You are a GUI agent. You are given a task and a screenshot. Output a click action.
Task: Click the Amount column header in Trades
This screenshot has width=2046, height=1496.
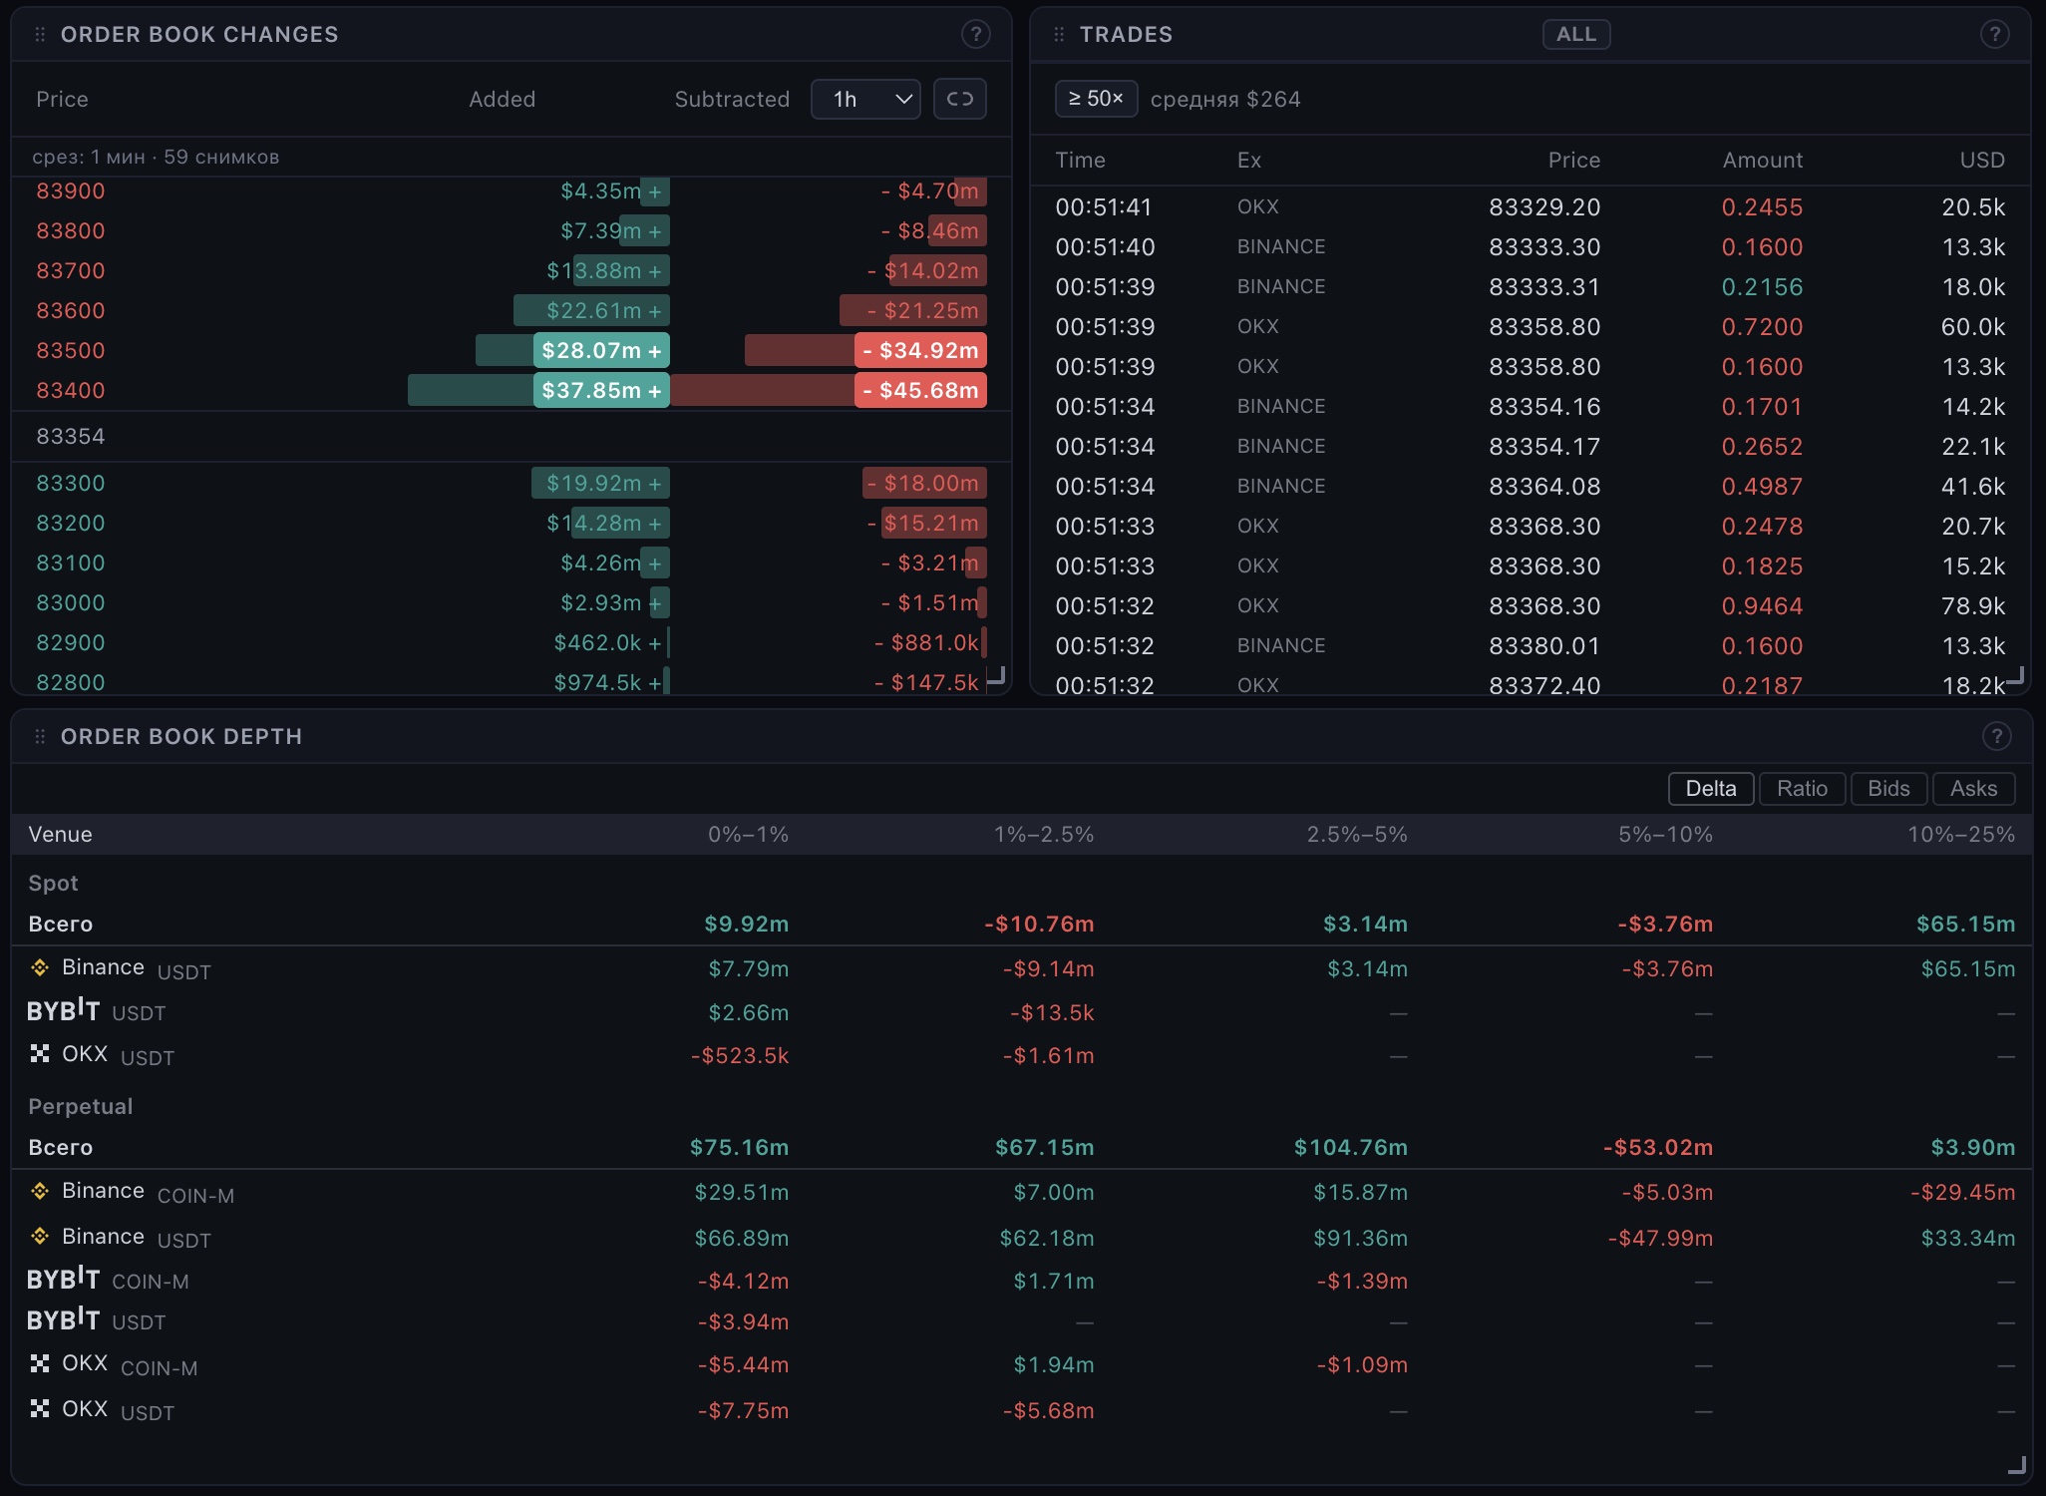click(1762, 161)
